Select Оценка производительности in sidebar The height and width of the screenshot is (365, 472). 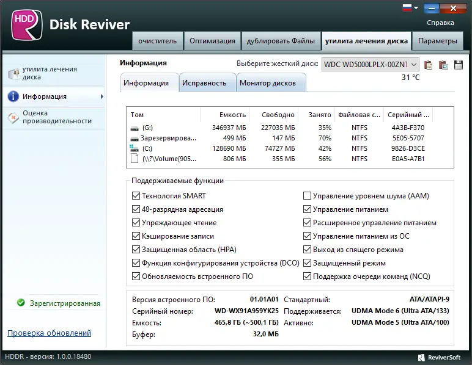click(x=54, y=117)
